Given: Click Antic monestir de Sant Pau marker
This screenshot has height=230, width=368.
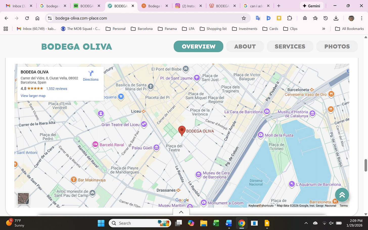Looking at the screenshot, I should click(x=93, y=193).
